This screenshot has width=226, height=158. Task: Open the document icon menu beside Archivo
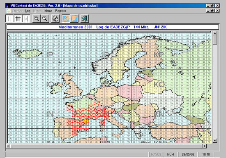pos(9,11)
